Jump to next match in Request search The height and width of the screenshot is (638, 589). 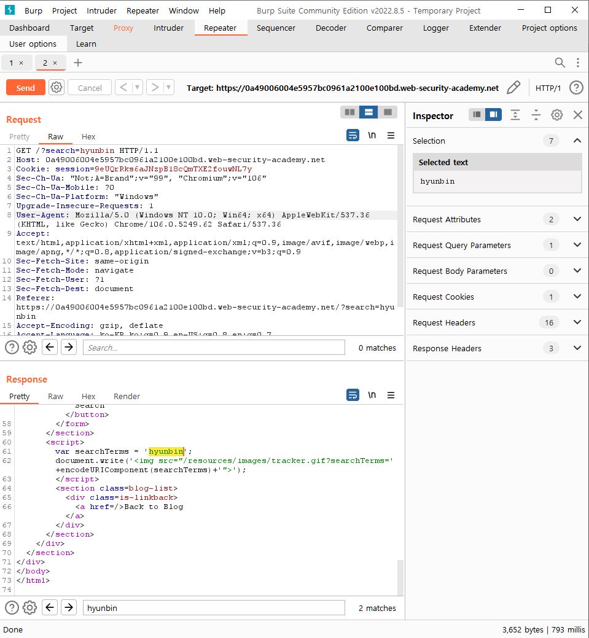tap(69, 347)
